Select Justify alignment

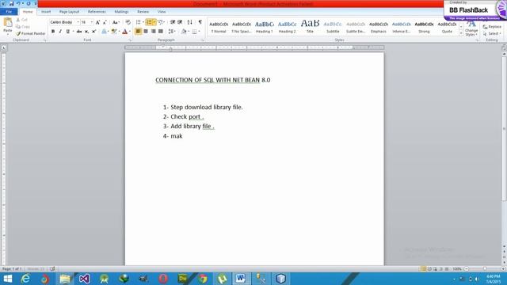[x=161, y=32]
